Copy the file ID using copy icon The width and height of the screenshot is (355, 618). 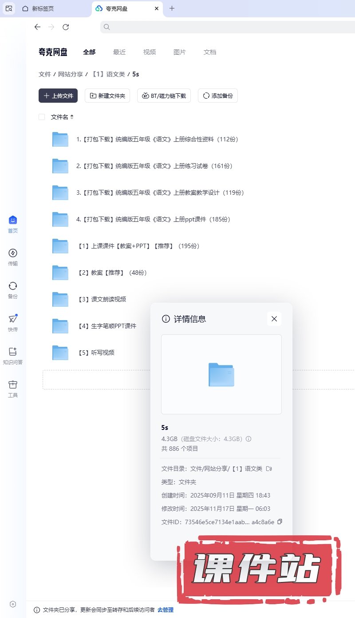pos(280,522)
